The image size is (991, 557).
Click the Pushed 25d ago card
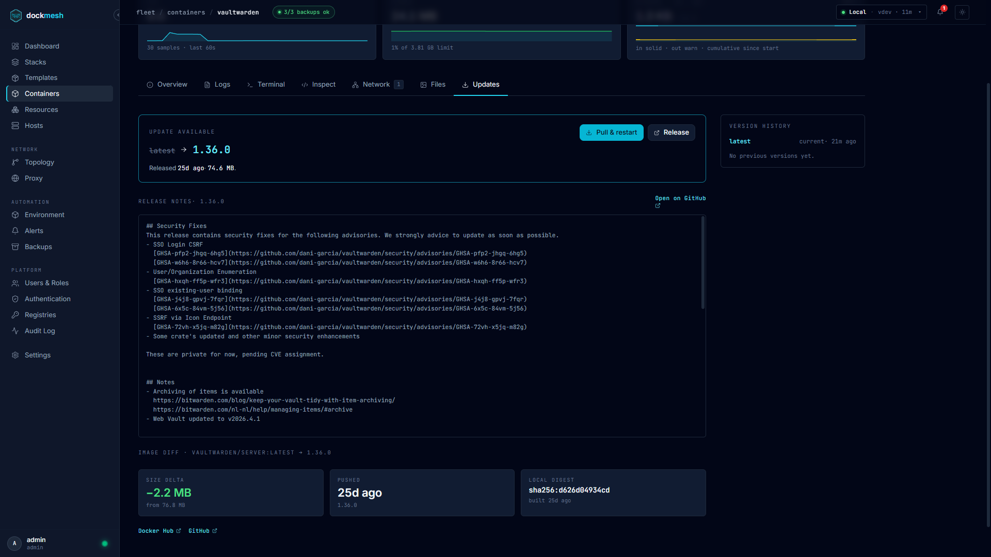(422, 493)
